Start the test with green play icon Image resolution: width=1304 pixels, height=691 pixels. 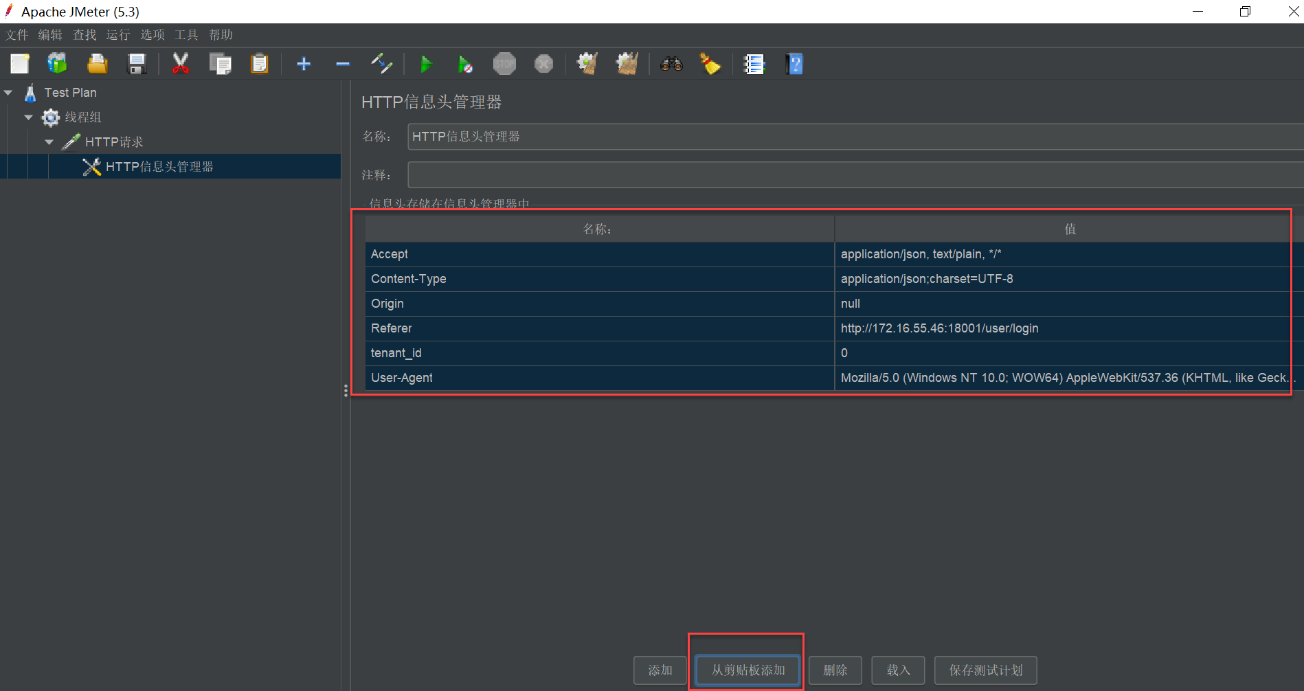click(426, 64)
